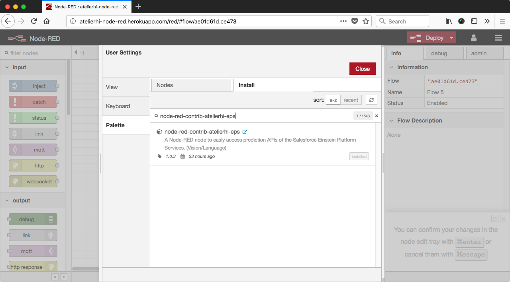Switch to the Nodes tab

(x=191, y=85)
